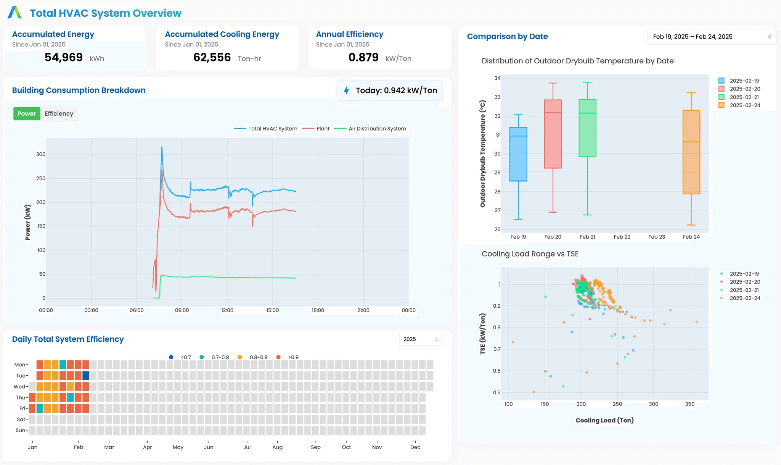Click the red >0.9 legend dot
781x465 pixels.
click(x=278, y=357)
